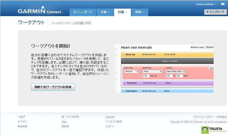Screen dimensions: 228x137
Task: Open the はじめに help link
Action: click(x=22, y=121)
